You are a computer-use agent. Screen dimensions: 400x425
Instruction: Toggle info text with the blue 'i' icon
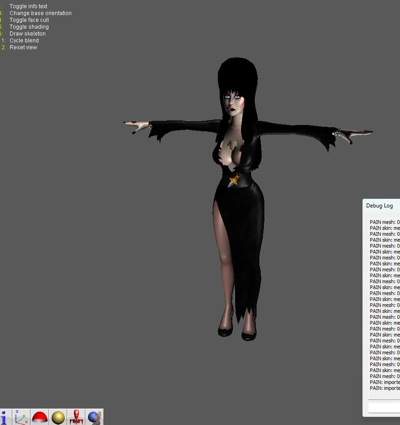coord(5,417)
